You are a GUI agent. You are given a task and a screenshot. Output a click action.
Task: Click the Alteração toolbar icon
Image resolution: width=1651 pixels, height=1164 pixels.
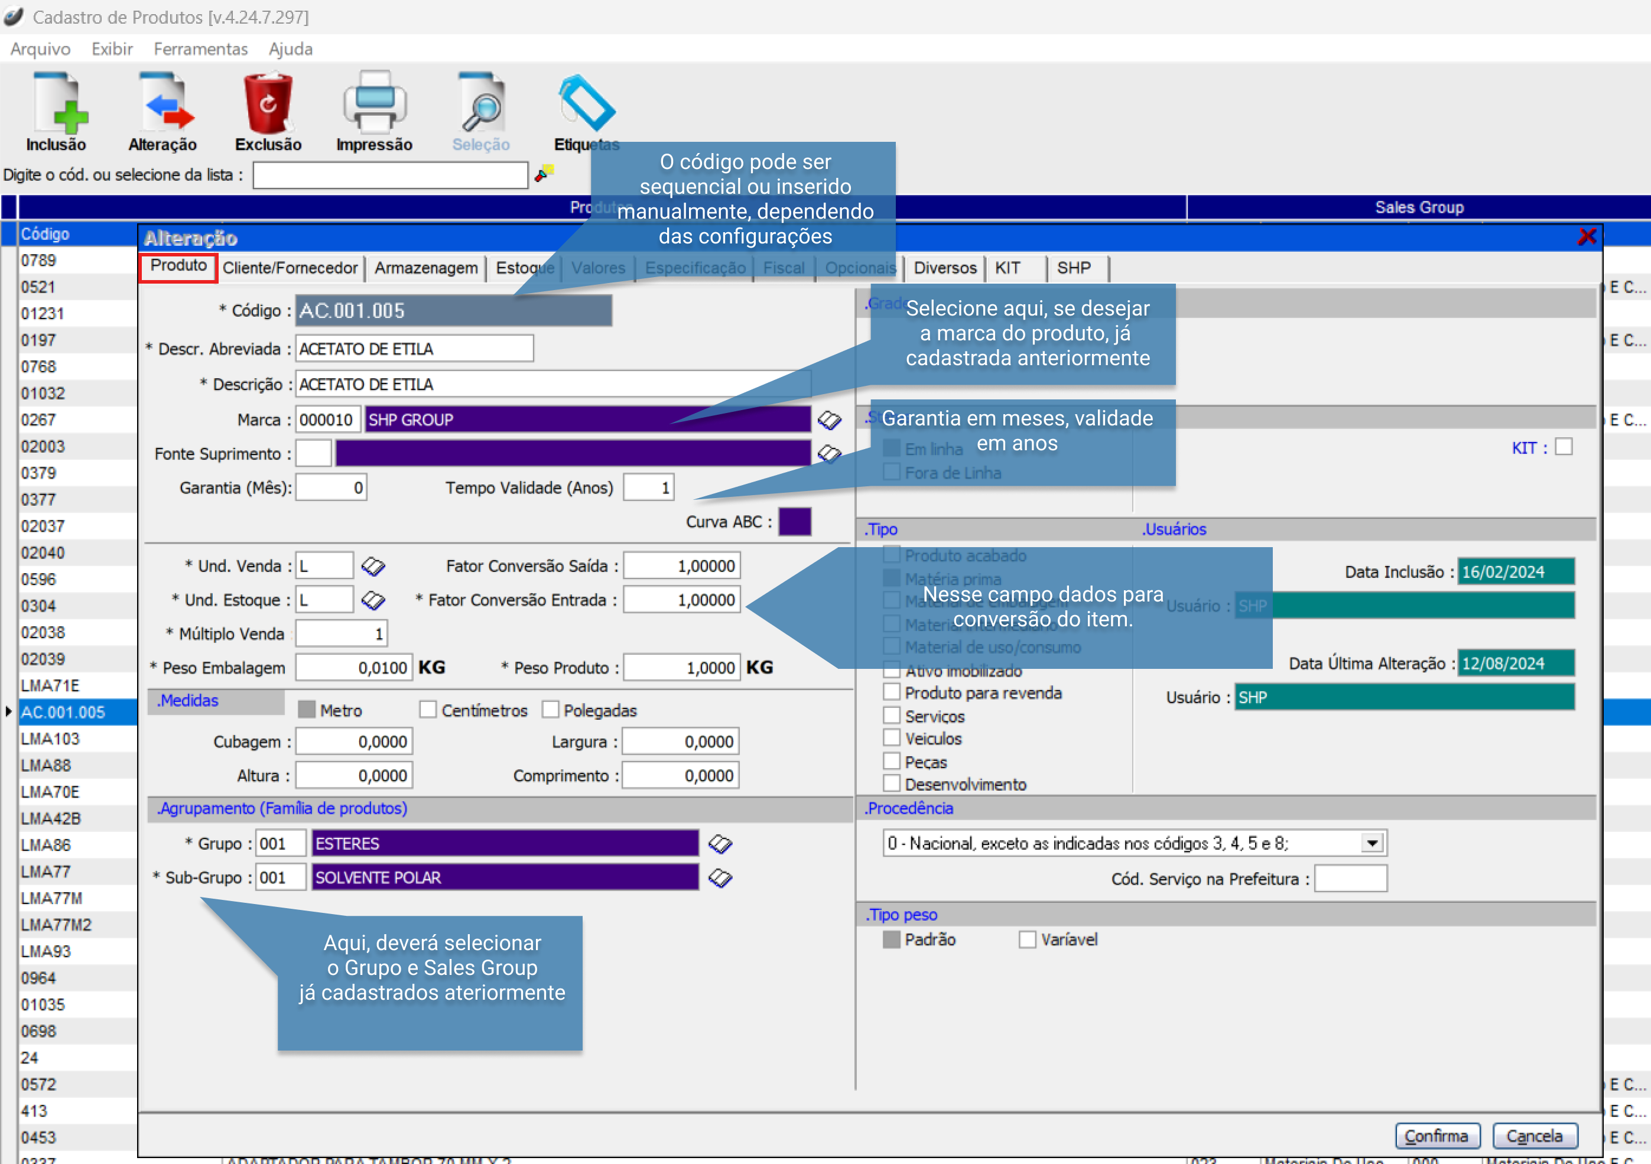coord(163,104)
